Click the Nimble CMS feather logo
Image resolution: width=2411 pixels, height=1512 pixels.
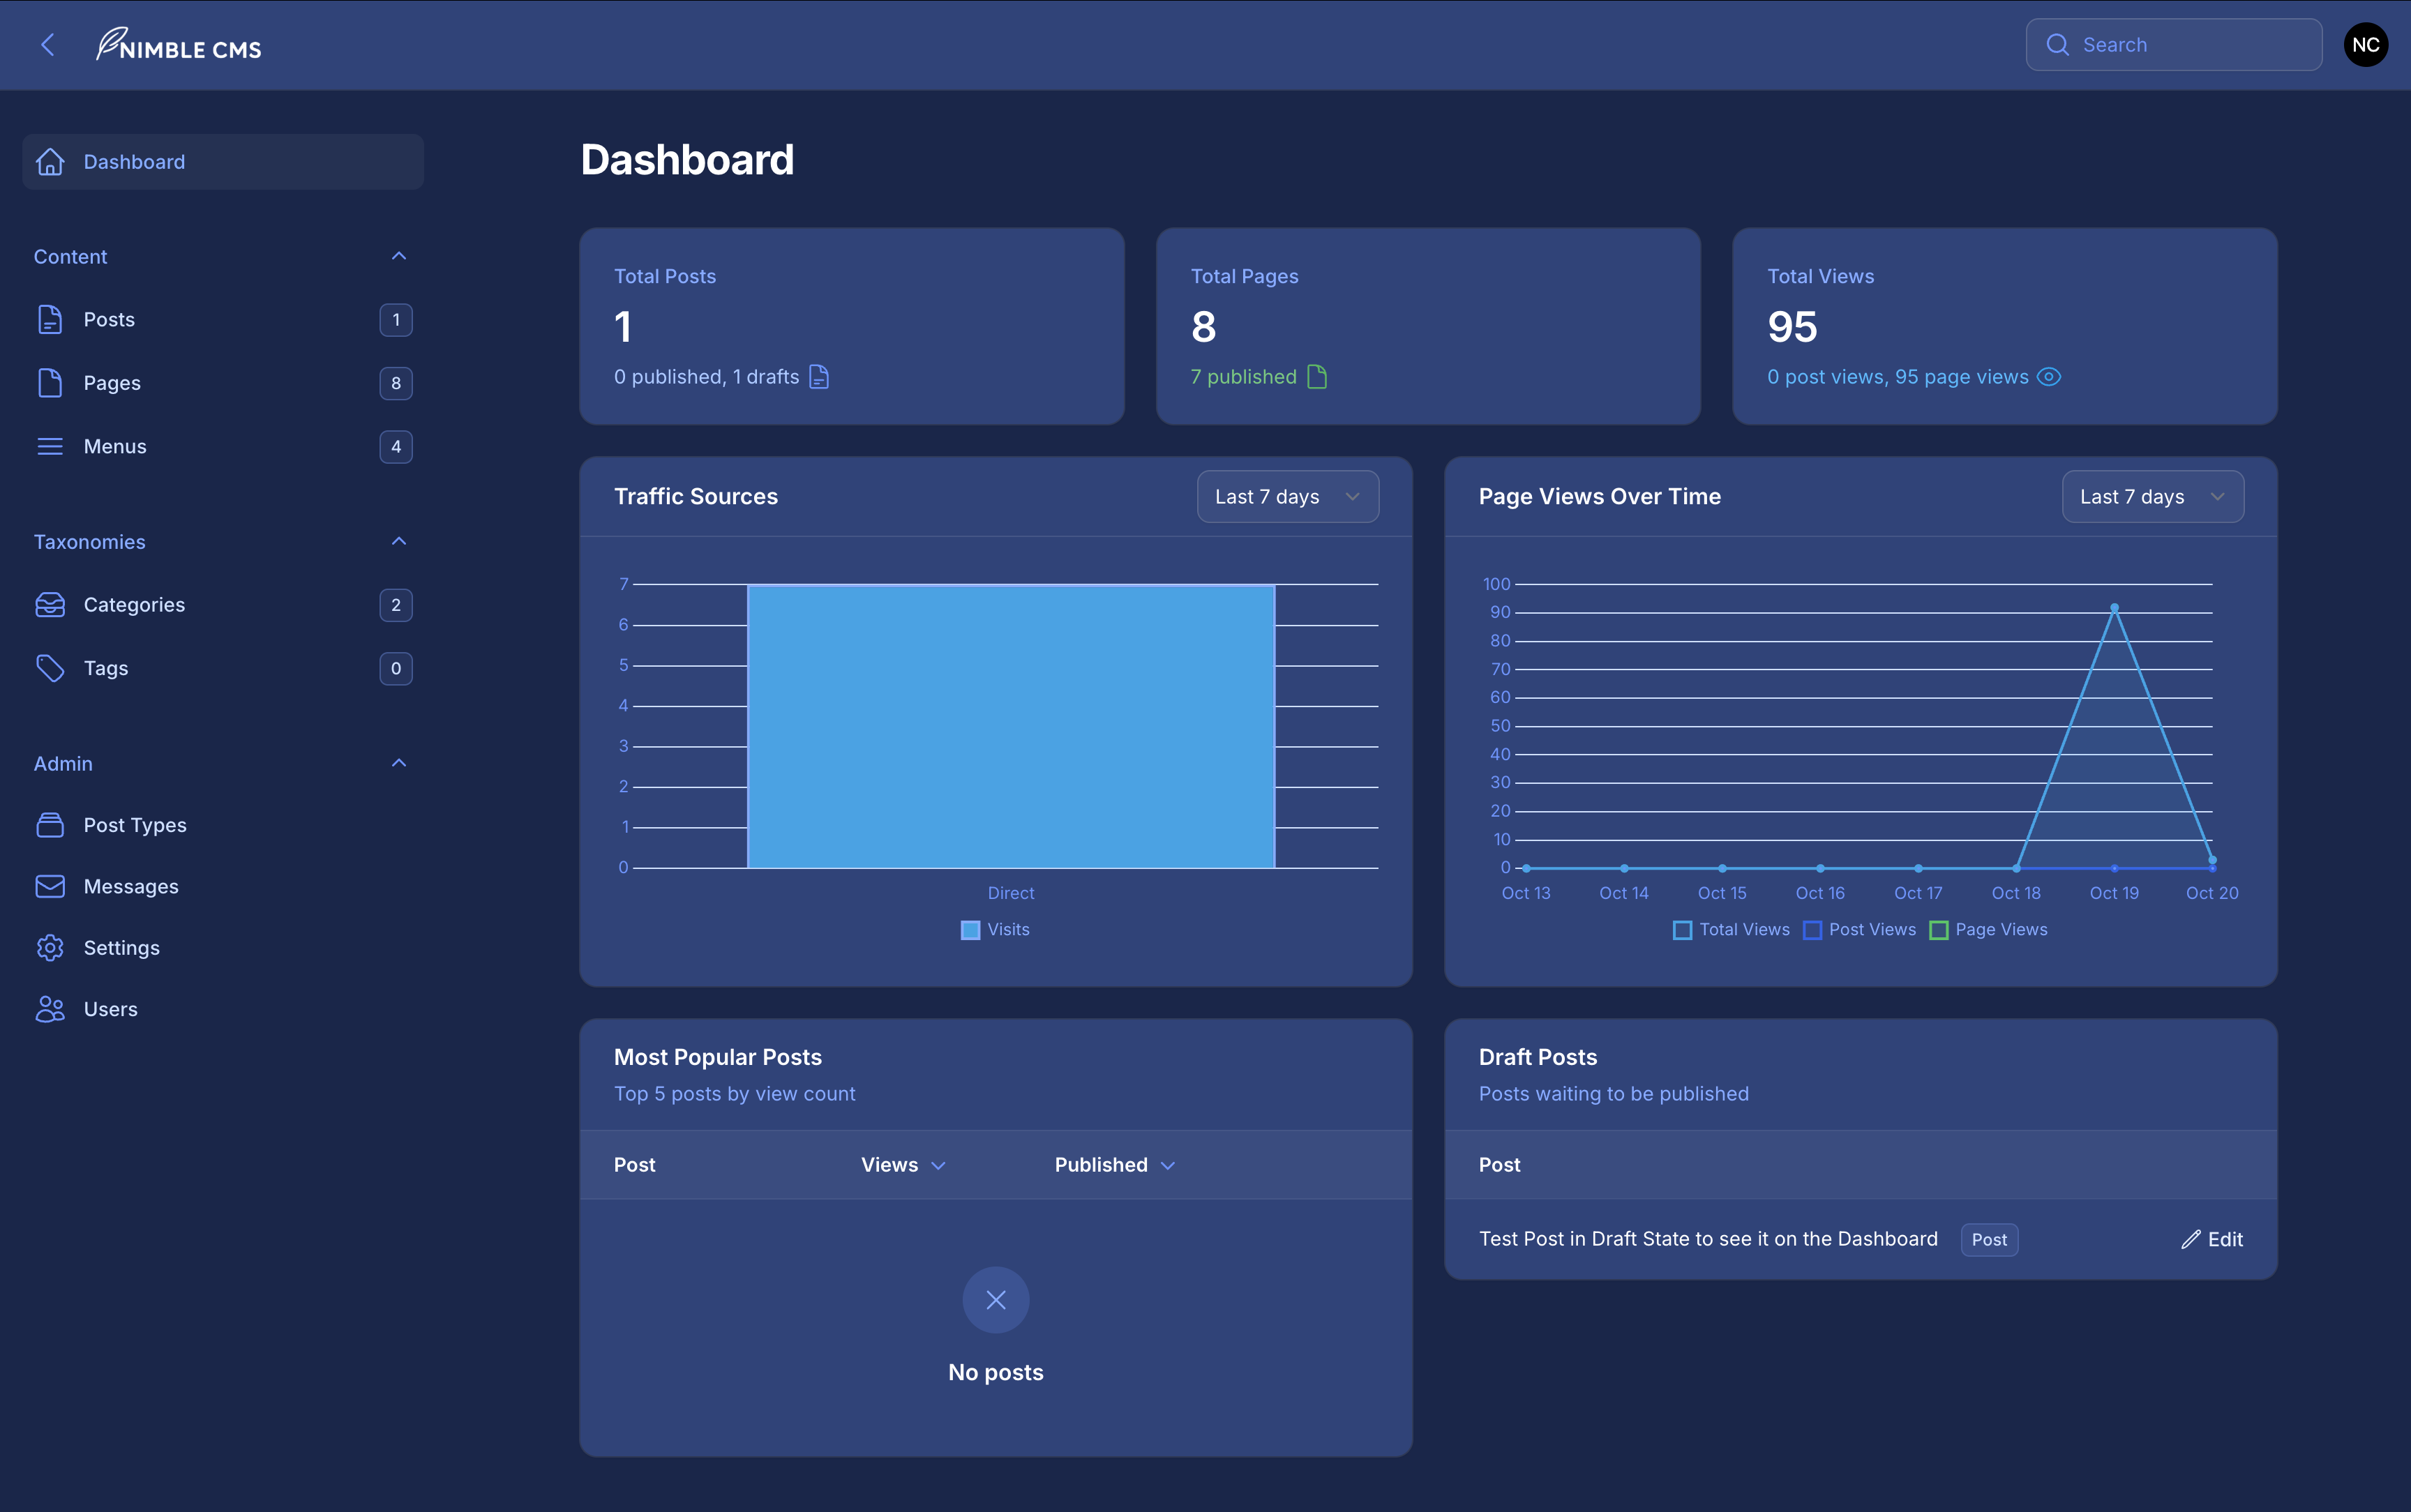110,43
